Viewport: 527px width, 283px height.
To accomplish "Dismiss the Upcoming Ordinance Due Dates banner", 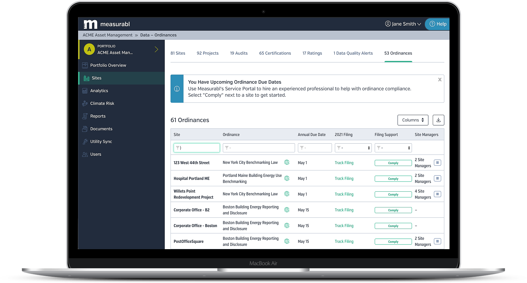I will 440,80.
